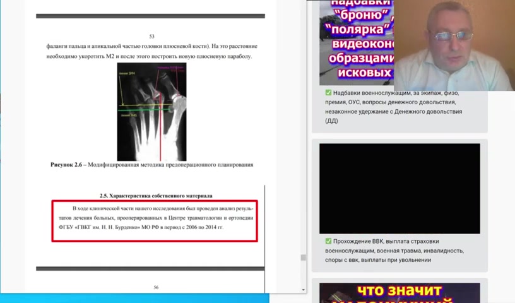Open the "броню" "полярка" video thumbnail
Screen dimensions: 515x303
point(357,42)
